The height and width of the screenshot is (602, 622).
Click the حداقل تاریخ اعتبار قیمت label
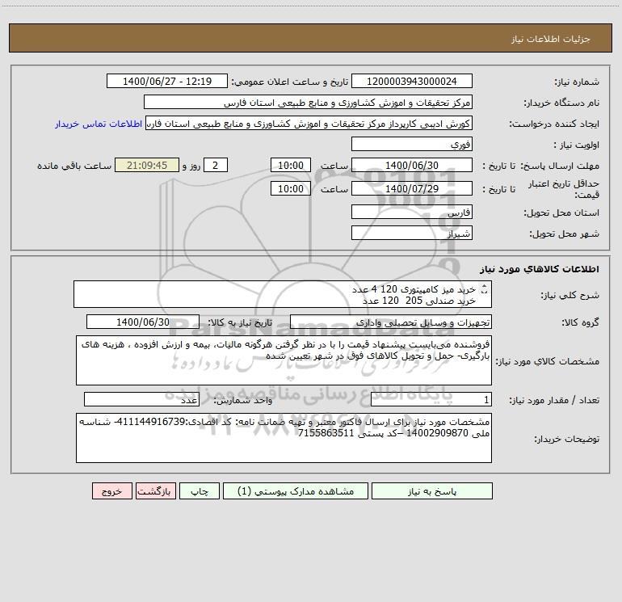564,189
